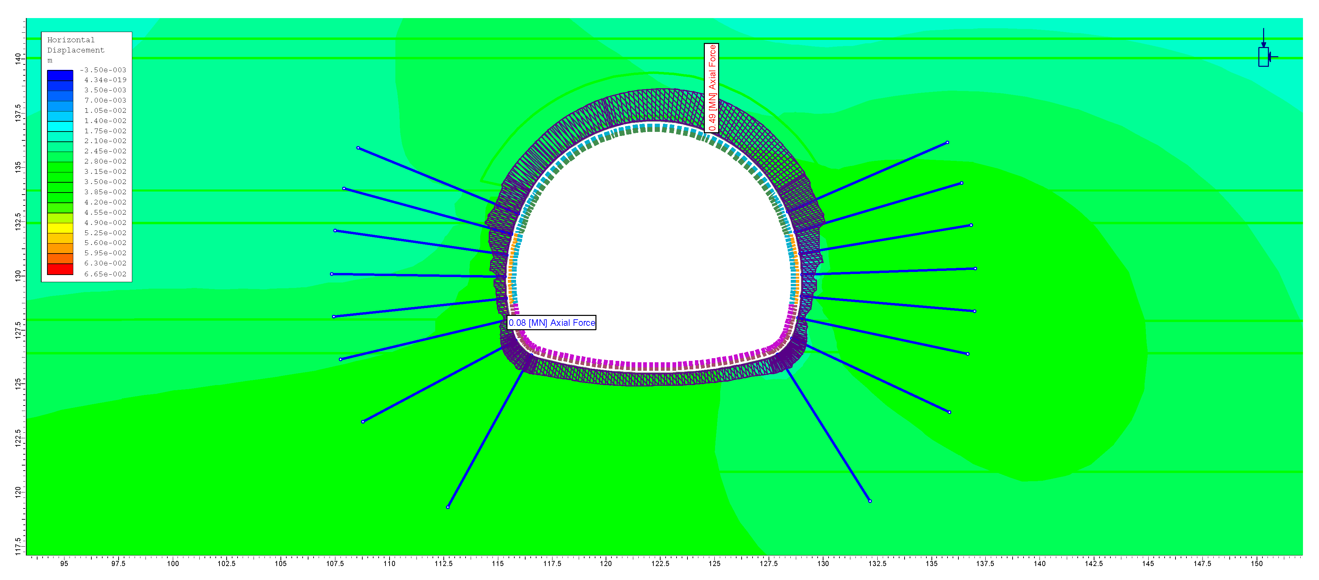Click the 150 label on horizontal axis
Image resolution: width=1319 pixels, height=580 pixels.
(1257, 564)
